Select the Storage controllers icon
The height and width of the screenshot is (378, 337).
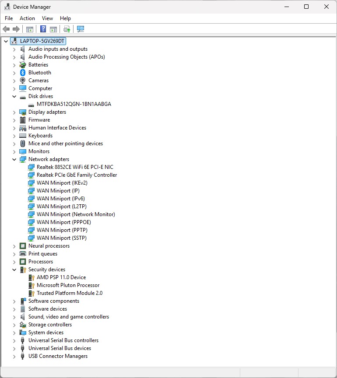(23, 325)
